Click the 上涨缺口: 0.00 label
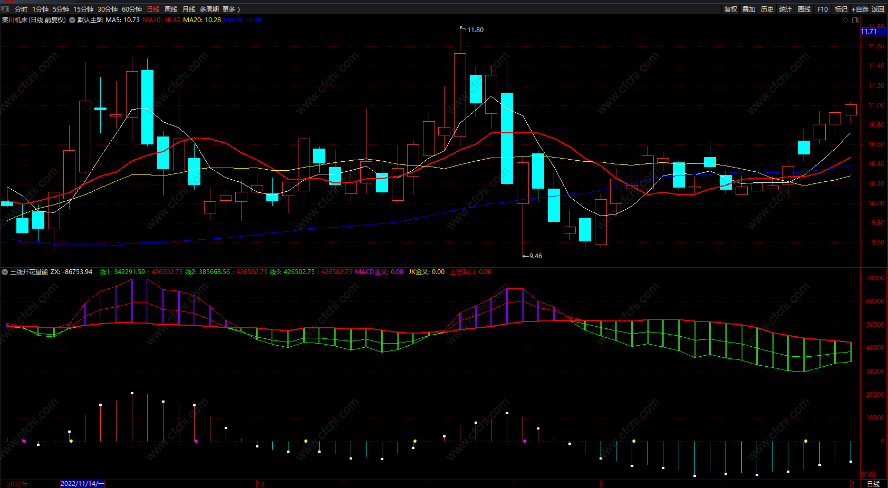The image size is (888, 488). point(471,272)
